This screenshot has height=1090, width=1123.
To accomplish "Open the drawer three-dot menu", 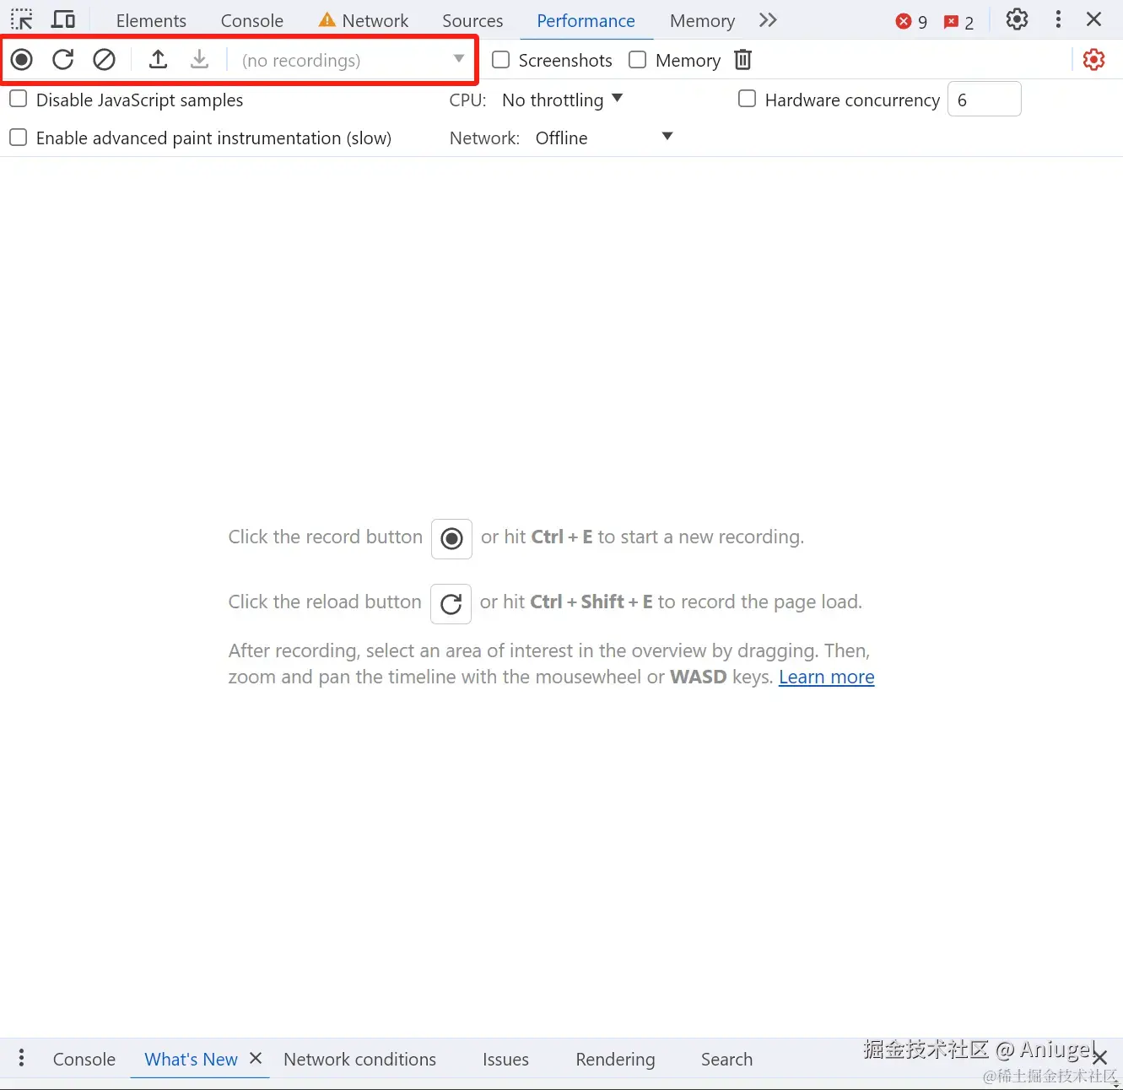I will tap(21, 1058).
